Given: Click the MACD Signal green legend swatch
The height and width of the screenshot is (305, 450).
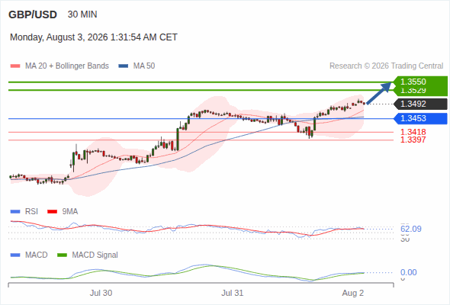Looking at the screenshot, I should point(62,255).
